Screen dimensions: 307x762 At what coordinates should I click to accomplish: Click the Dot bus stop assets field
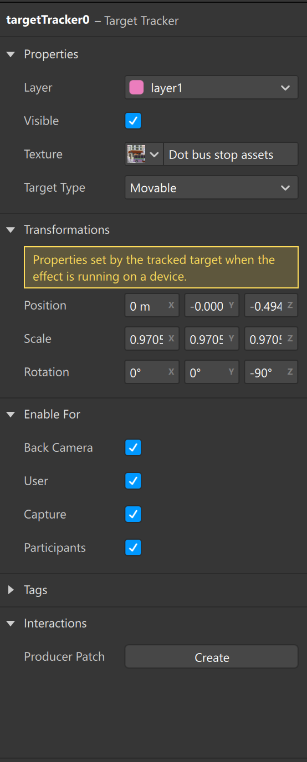[x=231, y=155]
